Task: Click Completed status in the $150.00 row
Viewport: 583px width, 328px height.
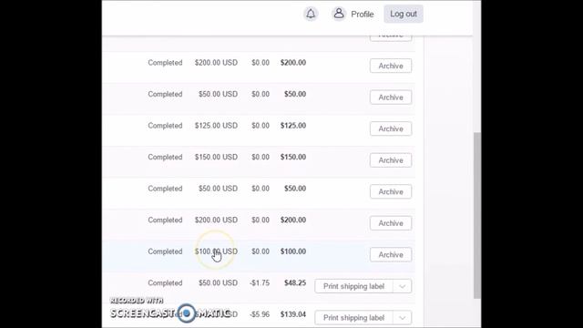Action: [165, 157]
